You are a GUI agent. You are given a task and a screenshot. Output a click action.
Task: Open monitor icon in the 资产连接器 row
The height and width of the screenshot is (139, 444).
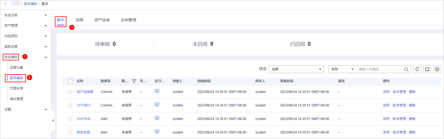pyautogui.click(x=157, y=91)
